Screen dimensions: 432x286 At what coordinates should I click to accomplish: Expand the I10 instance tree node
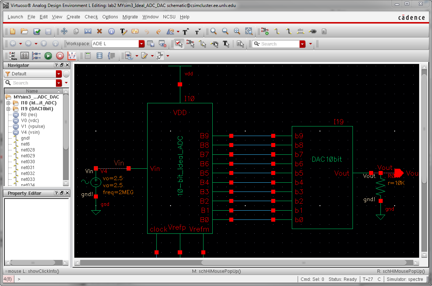(8, 103)
